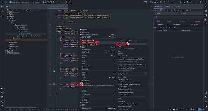Open the Response tab
This screenshot has width=208, height=111.
[182, 21]
